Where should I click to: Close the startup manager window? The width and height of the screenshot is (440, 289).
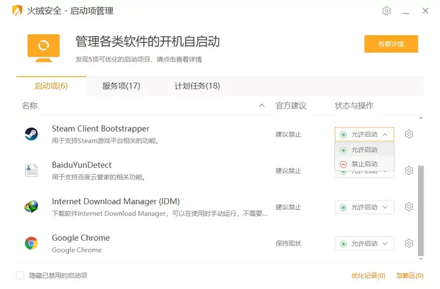[425, 10]
